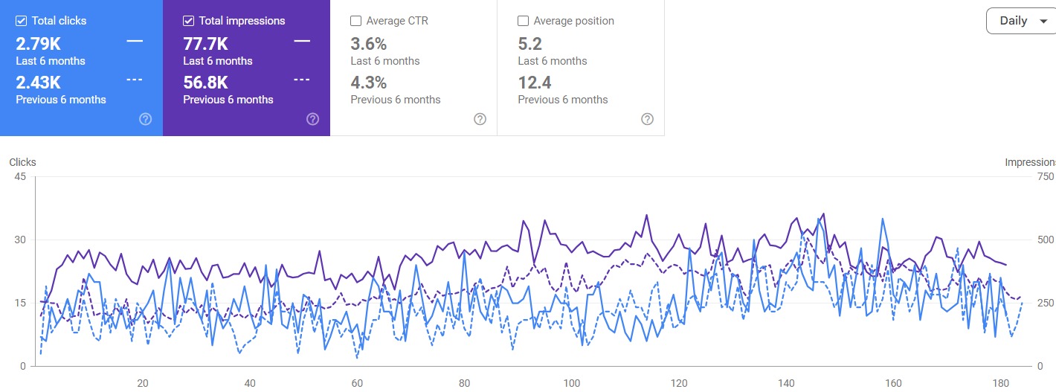Click the Average CTR 3.6% value
Screen dimensions: 1056x392
(x=369, y=44)
